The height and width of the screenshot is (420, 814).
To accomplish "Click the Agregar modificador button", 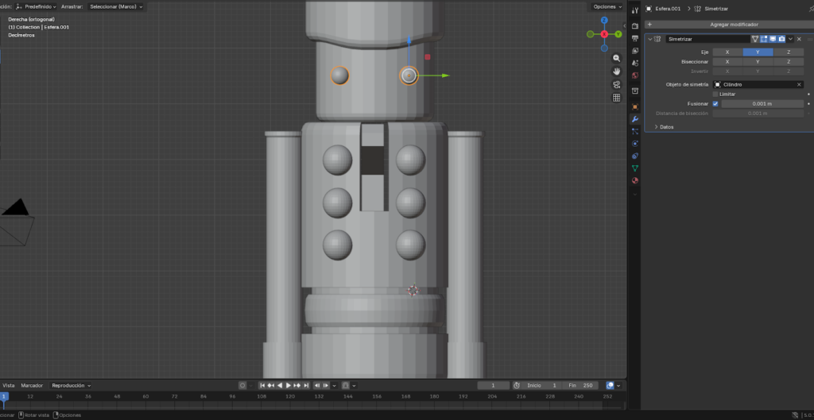I will click(733, 25).
